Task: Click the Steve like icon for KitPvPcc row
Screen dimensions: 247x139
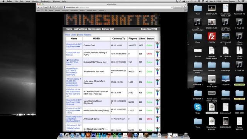Action: pos(157,93)
